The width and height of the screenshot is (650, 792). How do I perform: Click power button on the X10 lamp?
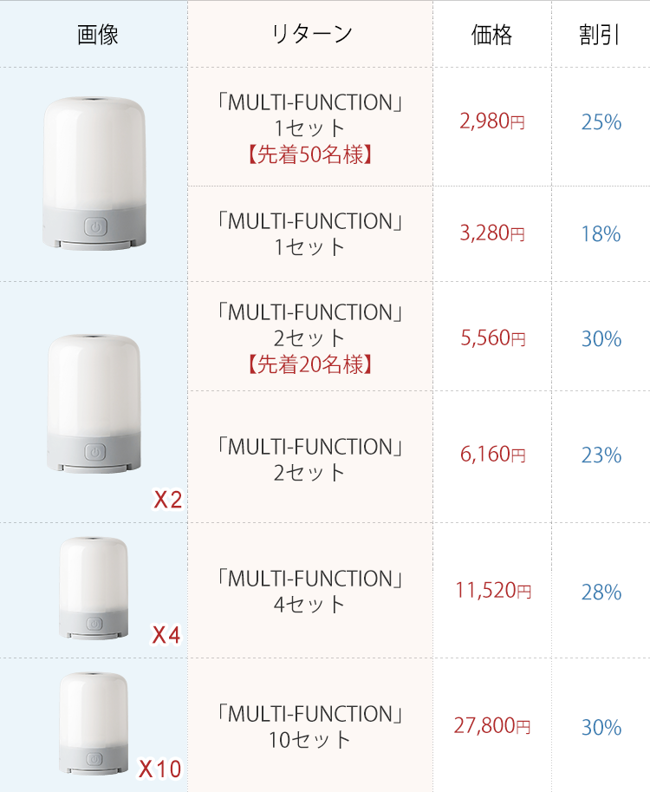(x=94, y=758)
